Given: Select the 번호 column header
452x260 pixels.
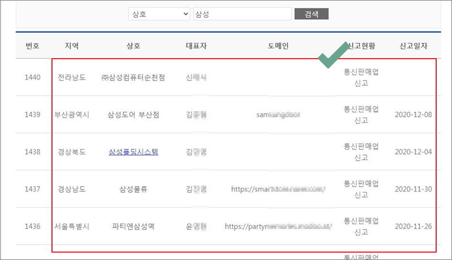Looking at the screenshot, I should click(32, 46).
